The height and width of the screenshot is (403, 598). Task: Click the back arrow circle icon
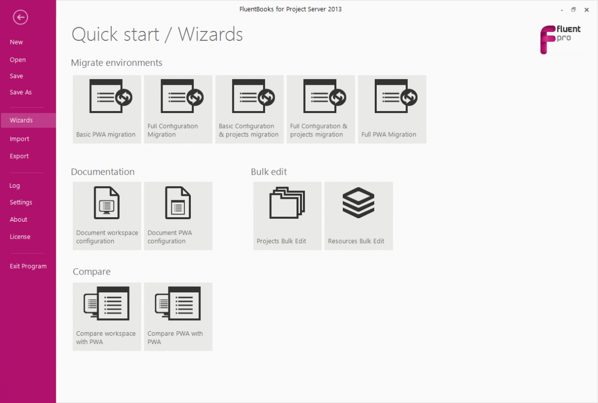click(x=20, y=18)
